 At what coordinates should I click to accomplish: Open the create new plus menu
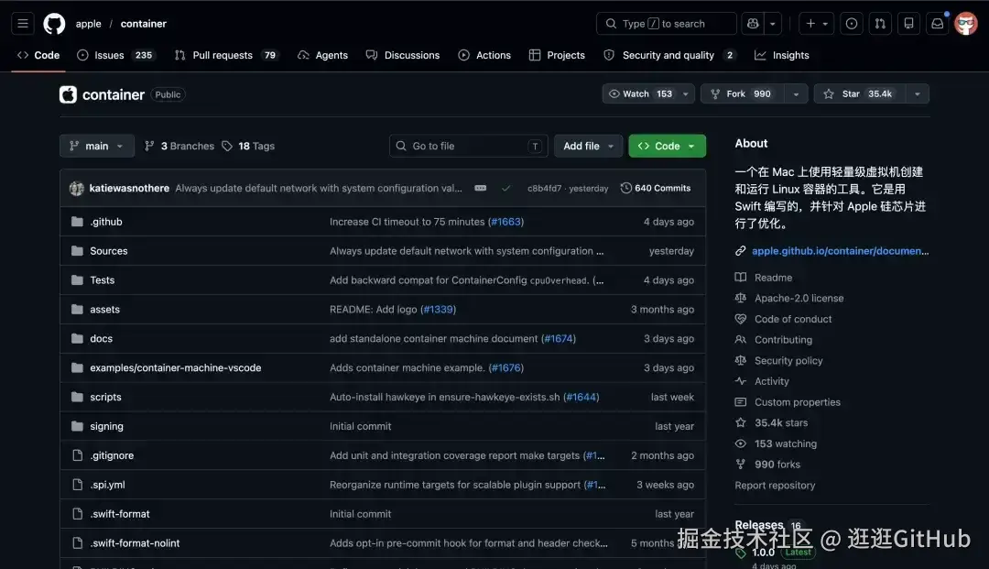(x=816, y=24)
